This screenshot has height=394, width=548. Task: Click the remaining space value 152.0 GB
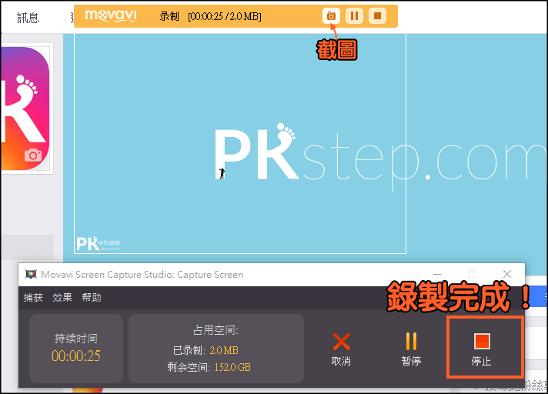point(232,368)
